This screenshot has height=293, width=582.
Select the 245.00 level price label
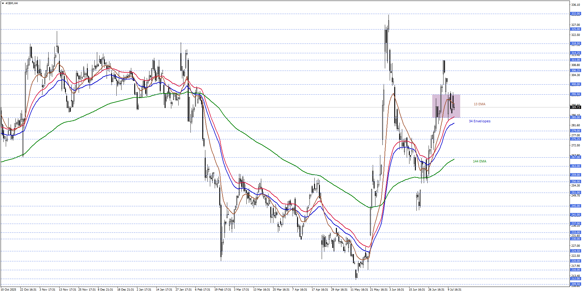coord(575,206)
